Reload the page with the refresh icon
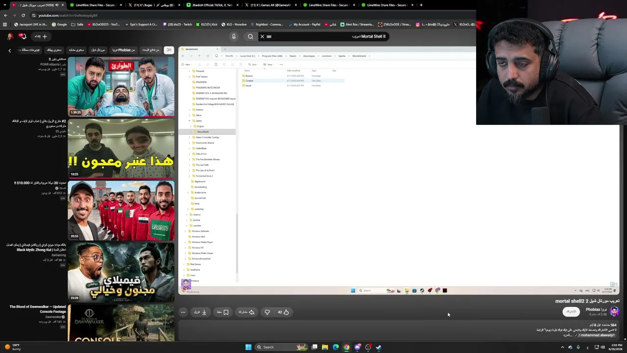This screenshot has height=353, width=627. (23, 15)
